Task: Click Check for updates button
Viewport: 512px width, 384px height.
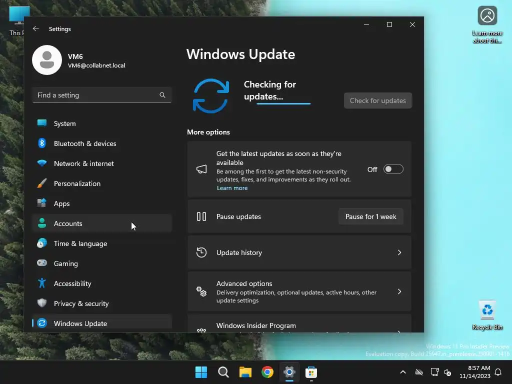Action: pos(378,100)
